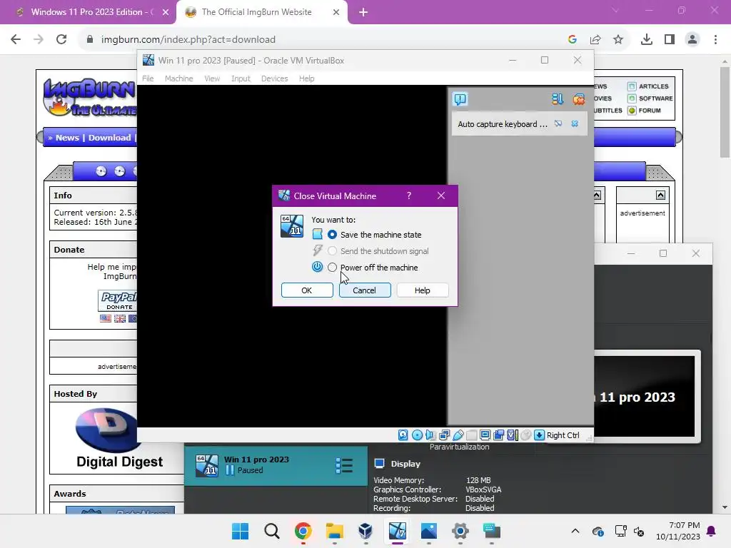This screenshot has width=731, height=548.
Task: Open a new Chrome tab
Action: [363, 13]
